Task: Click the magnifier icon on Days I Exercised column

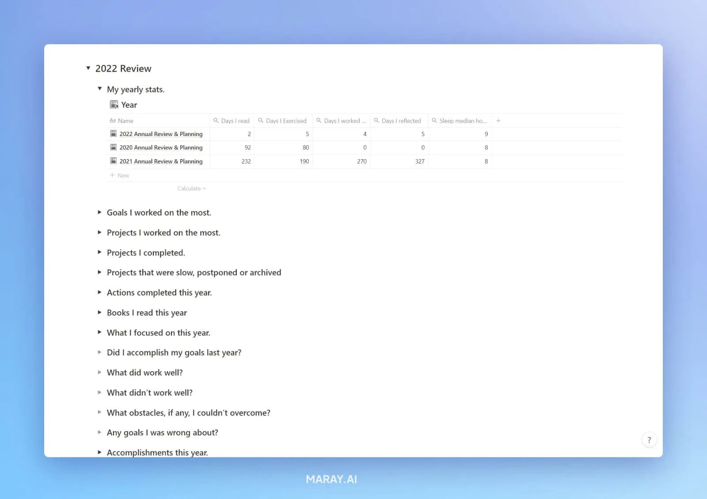Action: pyautogui.click(x=260, y=120)
